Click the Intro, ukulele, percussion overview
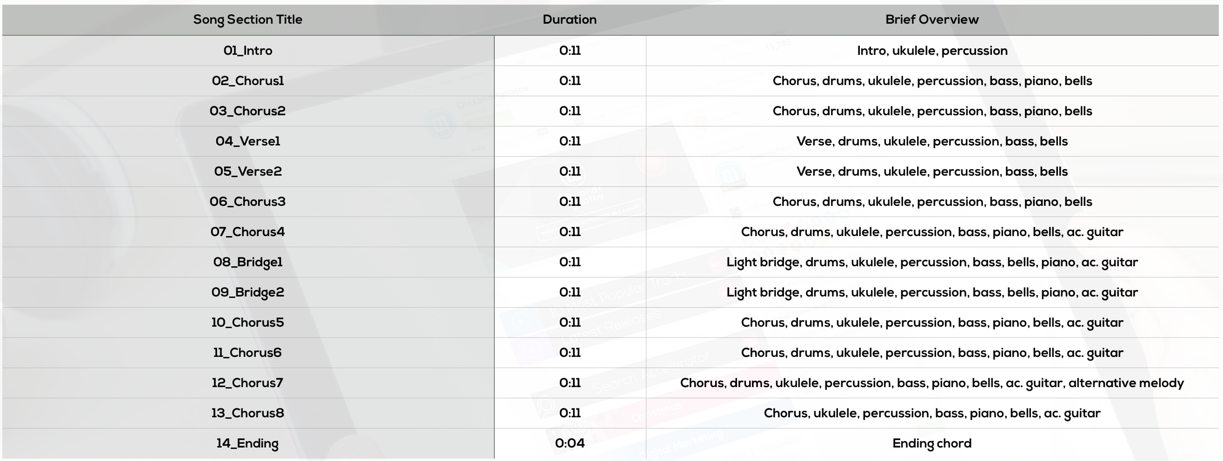Viewport: 1223px width, 461px height. (931, 51)
